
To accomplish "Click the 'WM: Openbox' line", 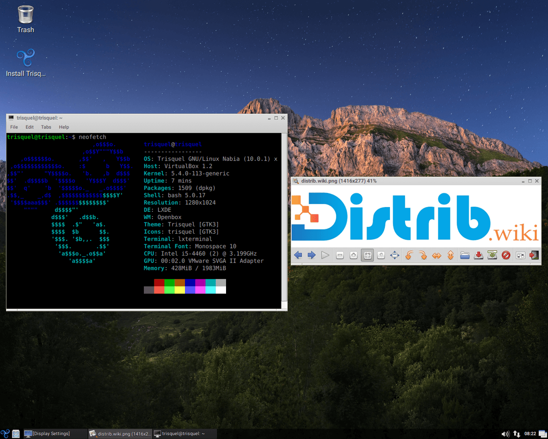I will coord(163,217).
